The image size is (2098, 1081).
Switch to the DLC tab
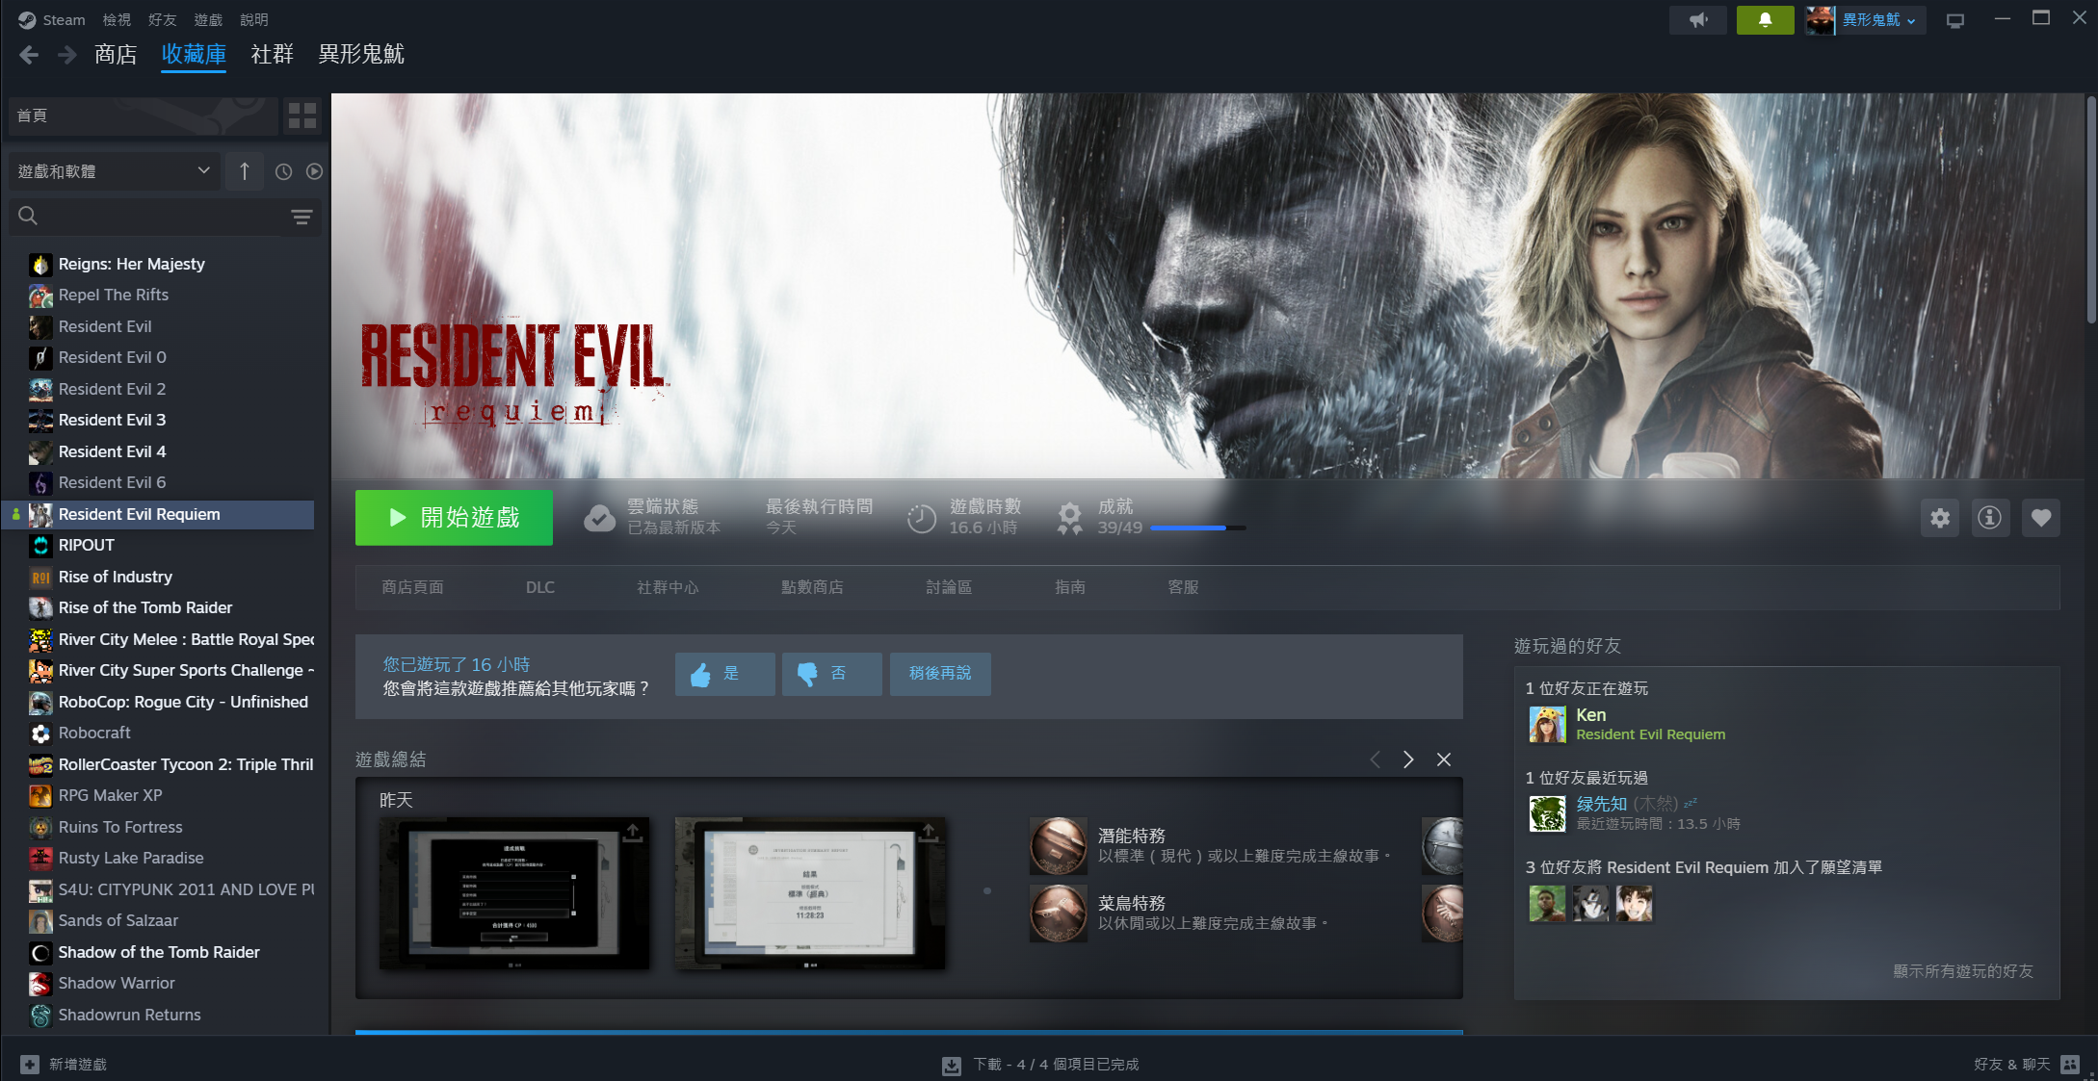539,587
